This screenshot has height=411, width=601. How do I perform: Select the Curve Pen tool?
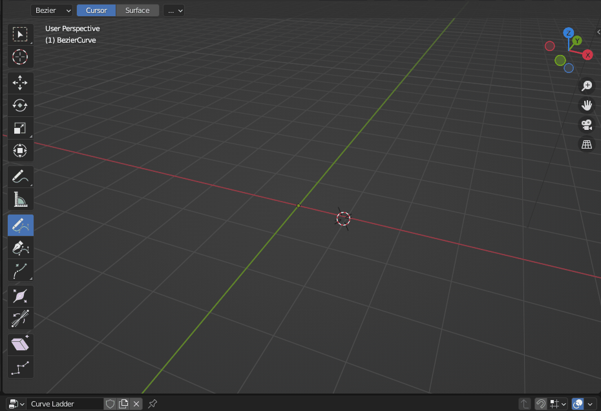tap(20, 248)
